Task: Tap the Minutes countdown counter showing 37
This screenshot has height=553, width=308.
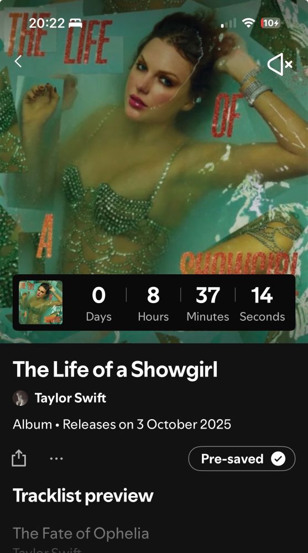Action: click(x=208, y=303)
